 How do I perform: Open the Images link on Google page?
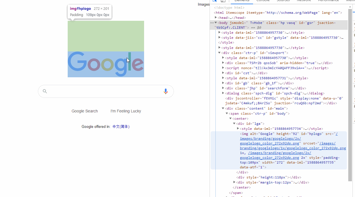coord(204,4)
